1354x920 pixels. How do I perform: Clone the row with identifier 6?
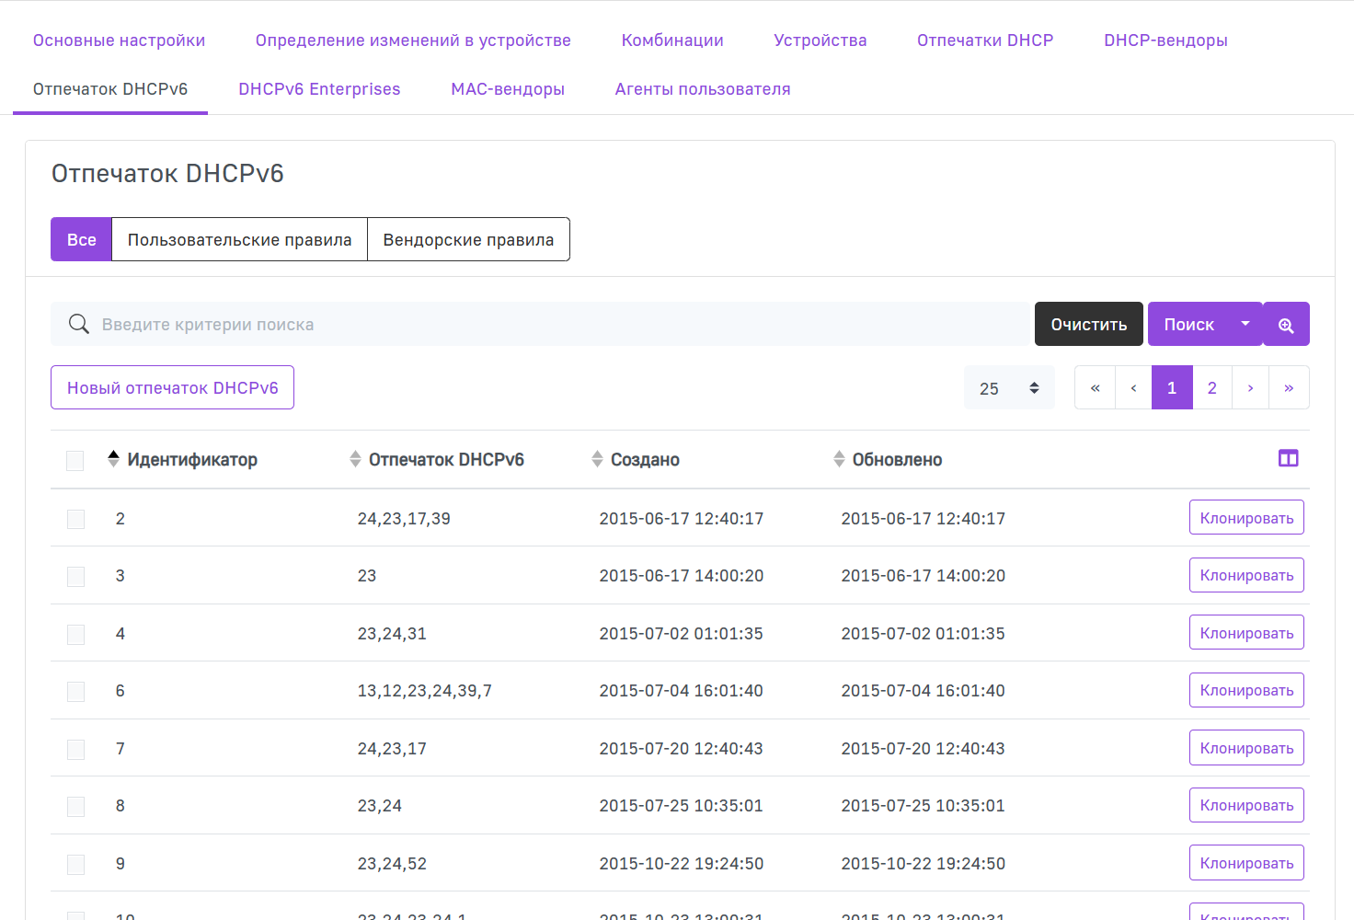(1245, 691)
